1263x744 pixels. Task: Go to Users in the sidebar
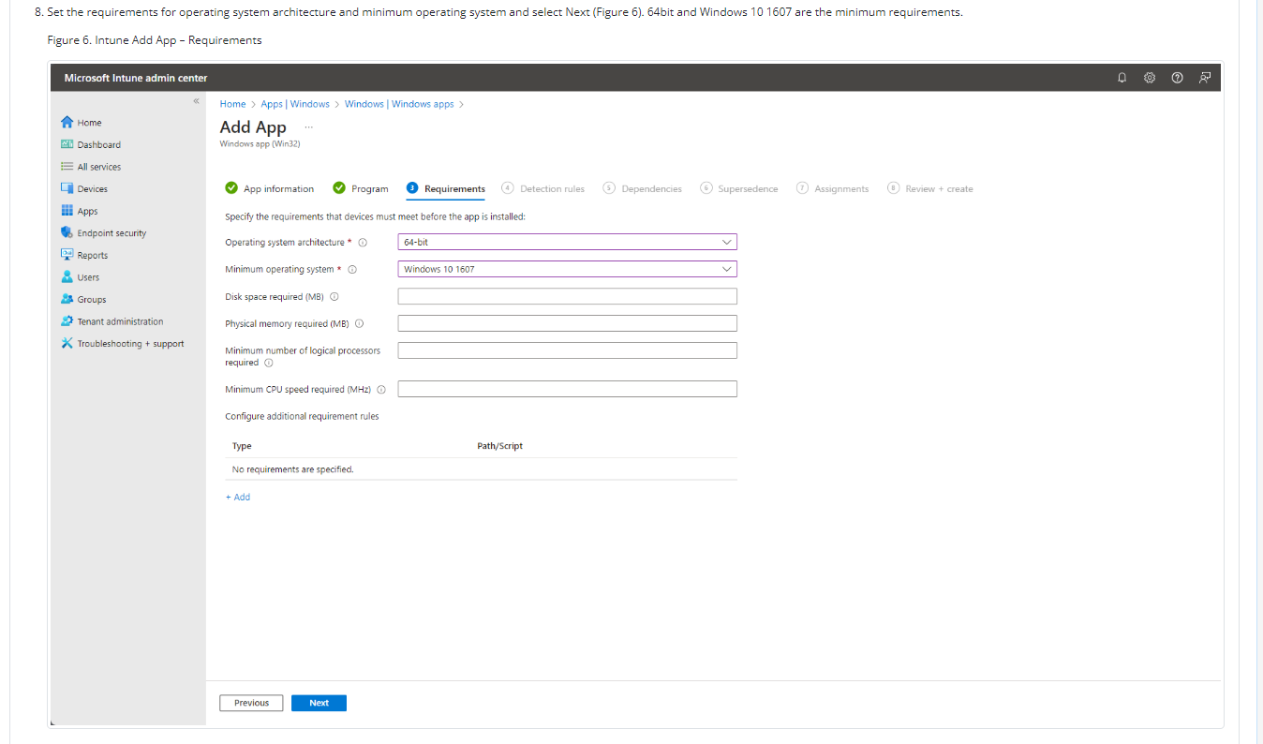[81, 277]
